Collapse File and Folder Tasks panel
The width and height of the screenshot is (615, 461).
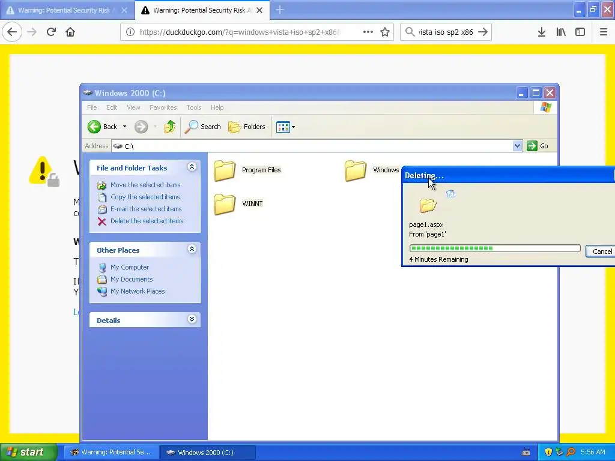(x=192, y=167)
